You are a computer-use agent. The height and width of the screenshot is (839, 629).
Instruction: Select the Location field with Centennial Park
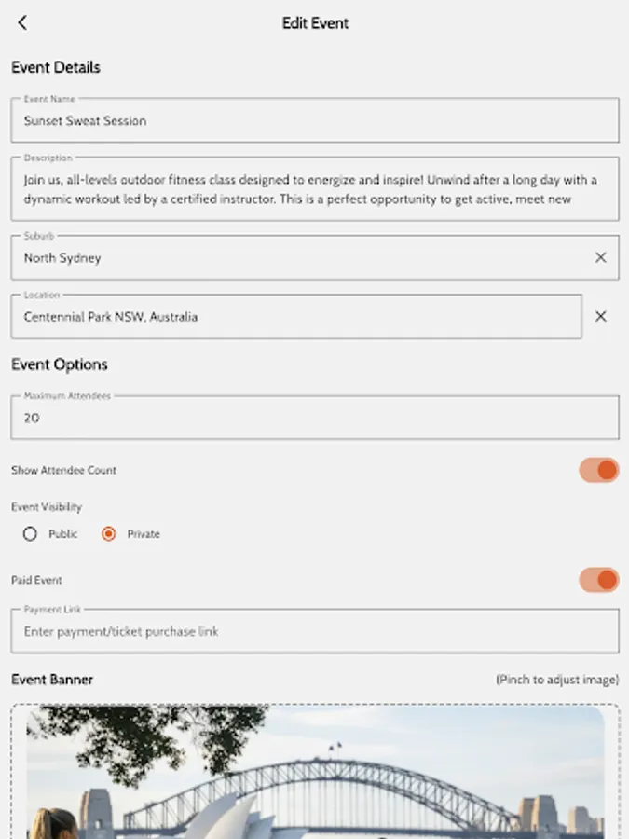click(x=280, y=316)
